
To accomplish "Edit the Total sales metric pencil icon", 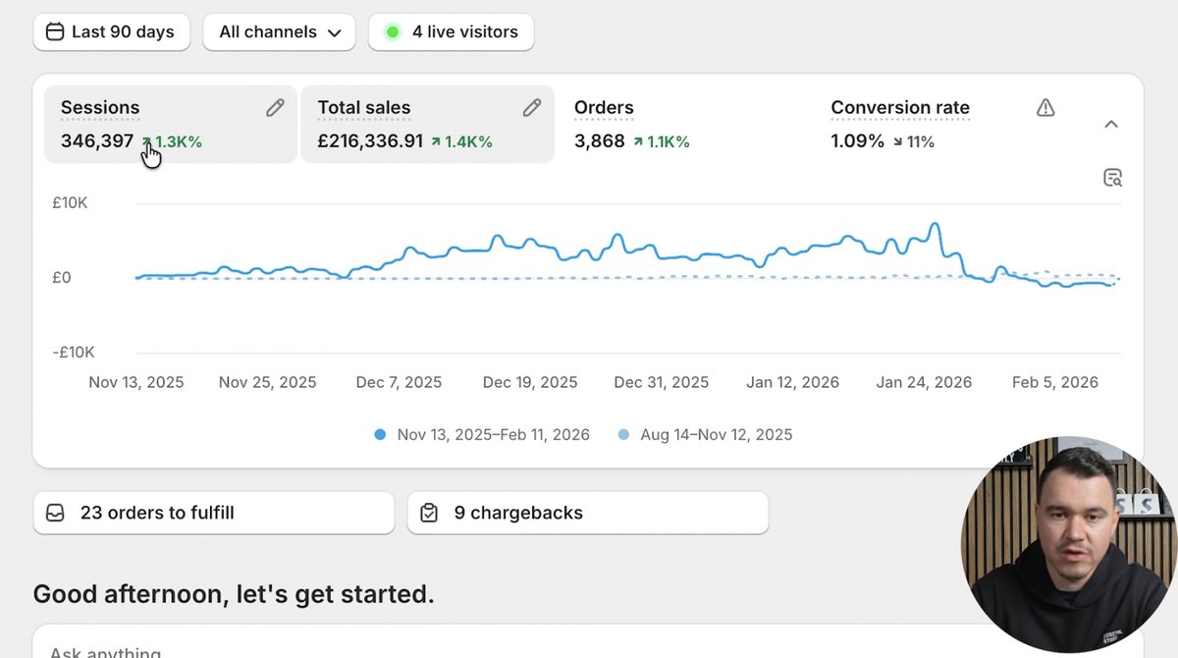I will (x=532, y=108).
